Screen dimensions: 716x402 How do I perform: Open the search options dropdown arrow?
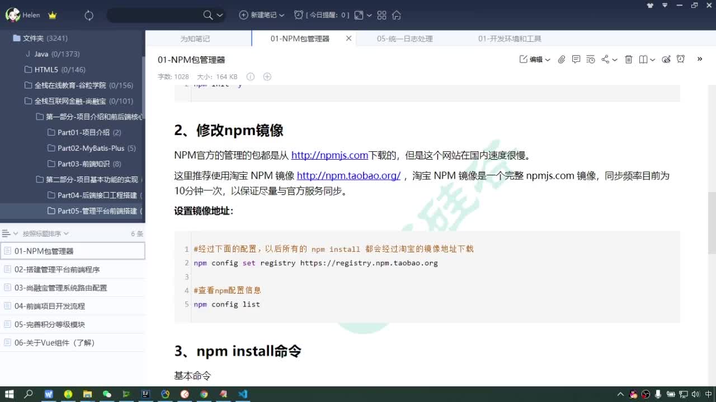coord(220,15)
